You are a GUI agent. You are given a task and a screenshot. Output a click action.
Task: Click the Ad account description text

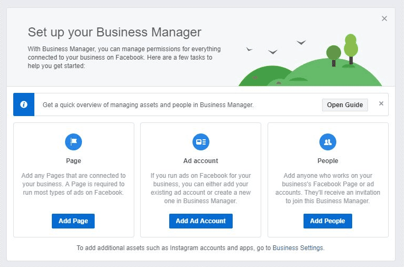(201, 188)
